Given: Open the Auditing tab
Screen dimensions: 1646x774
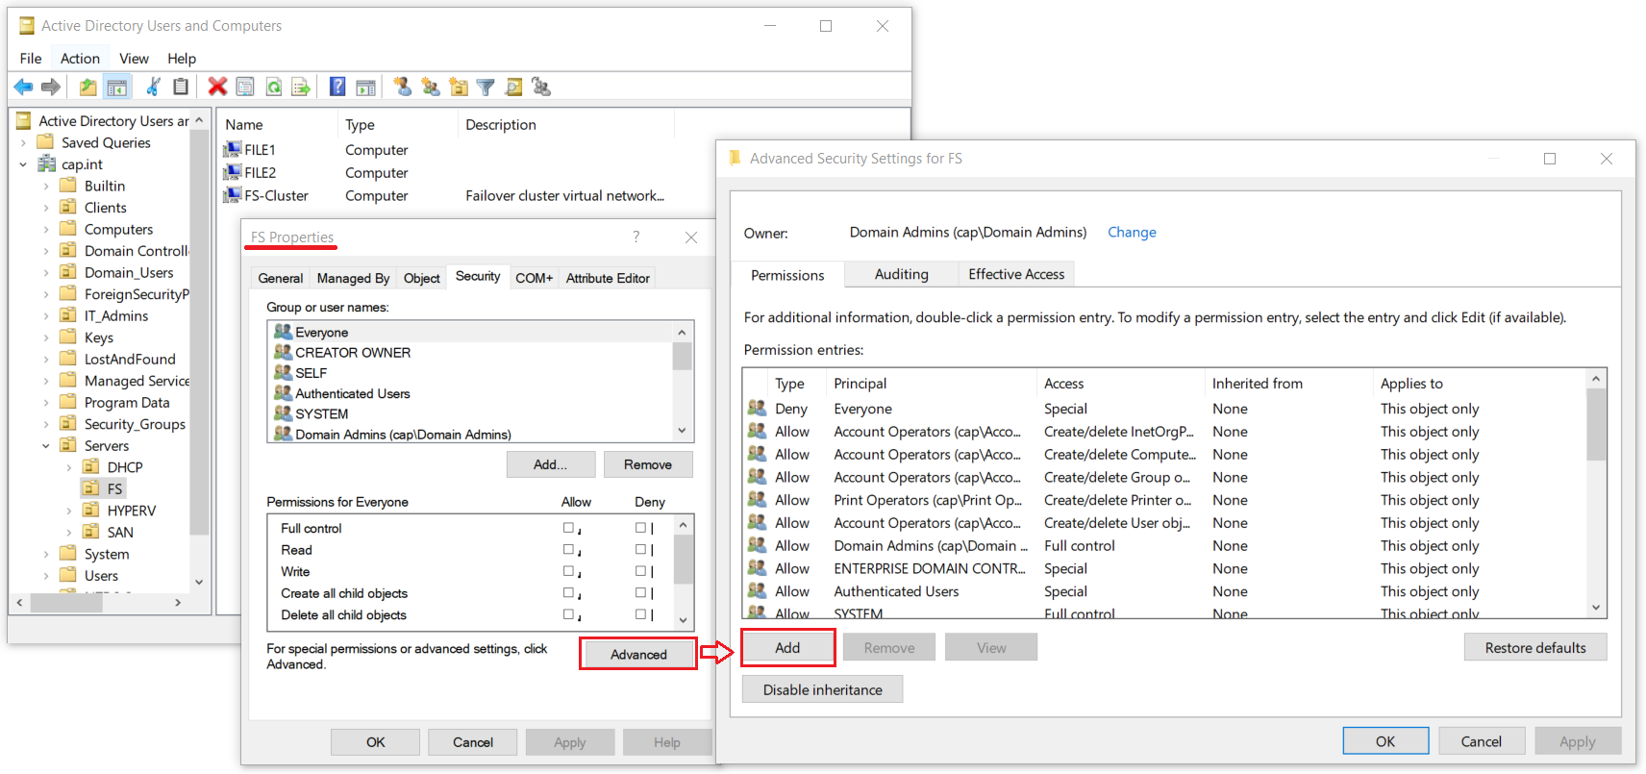Looking at the screenshot, I should [902, 274].
